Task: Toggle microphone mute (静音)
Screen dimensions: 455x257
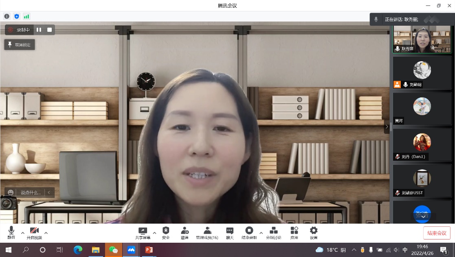Action: coord(11,233)
